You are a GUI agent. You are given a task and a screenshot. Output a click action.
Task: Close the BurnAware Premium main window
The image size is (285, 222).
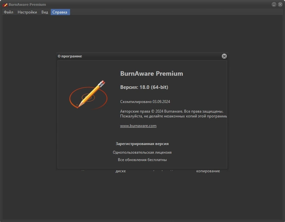(x=280, y=4)
